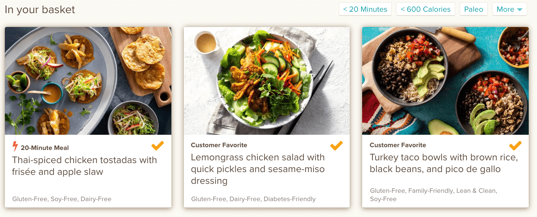Open the Lemongrass chicken salad recipe title

[258, 169]
